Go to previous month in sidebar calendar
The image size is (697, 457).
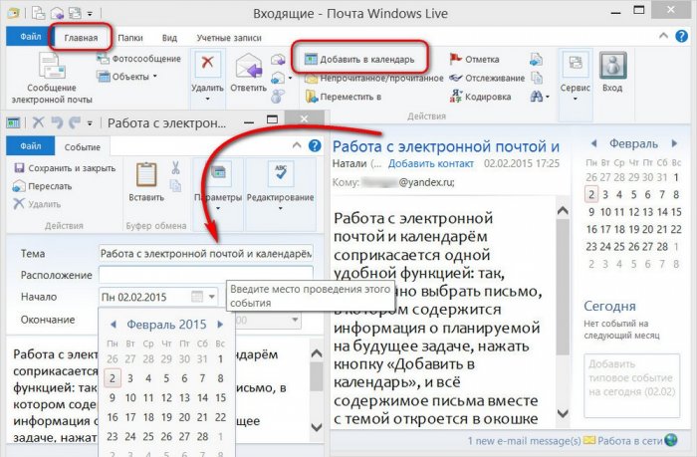coord(593,143)
